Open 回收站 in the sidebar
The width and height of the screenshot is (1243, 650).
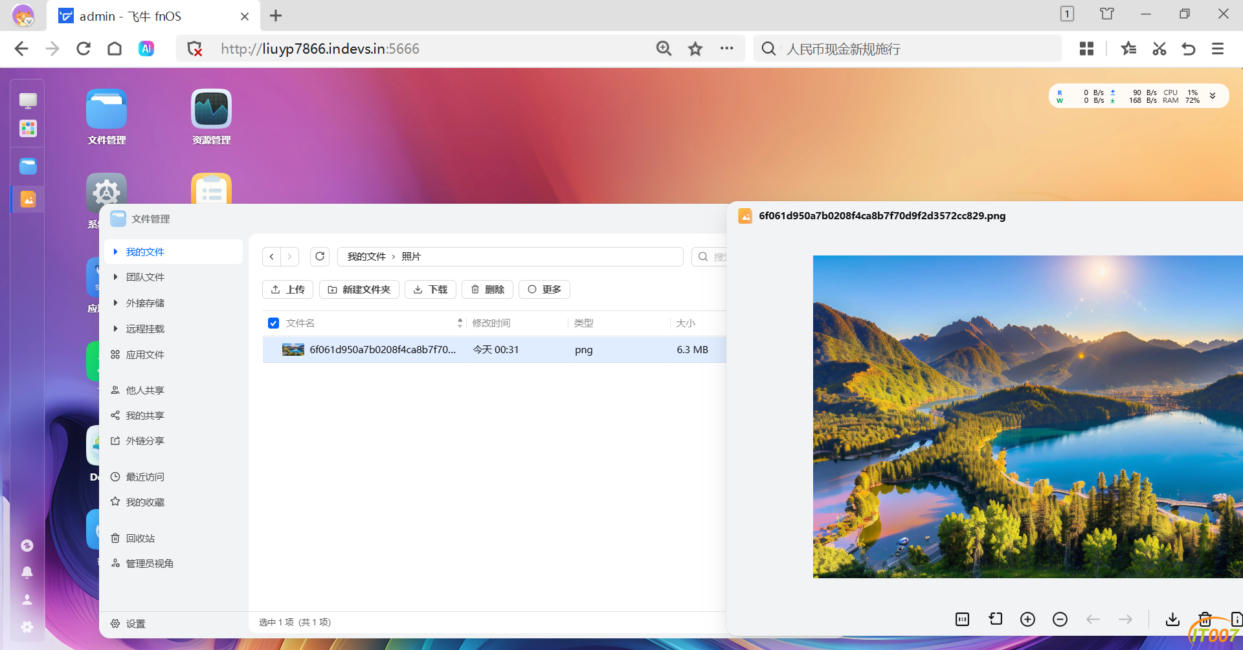(140, 538)
